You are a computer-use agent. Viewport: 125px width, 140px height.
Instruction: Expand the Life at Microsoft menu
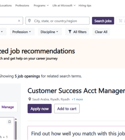point(64,6)
